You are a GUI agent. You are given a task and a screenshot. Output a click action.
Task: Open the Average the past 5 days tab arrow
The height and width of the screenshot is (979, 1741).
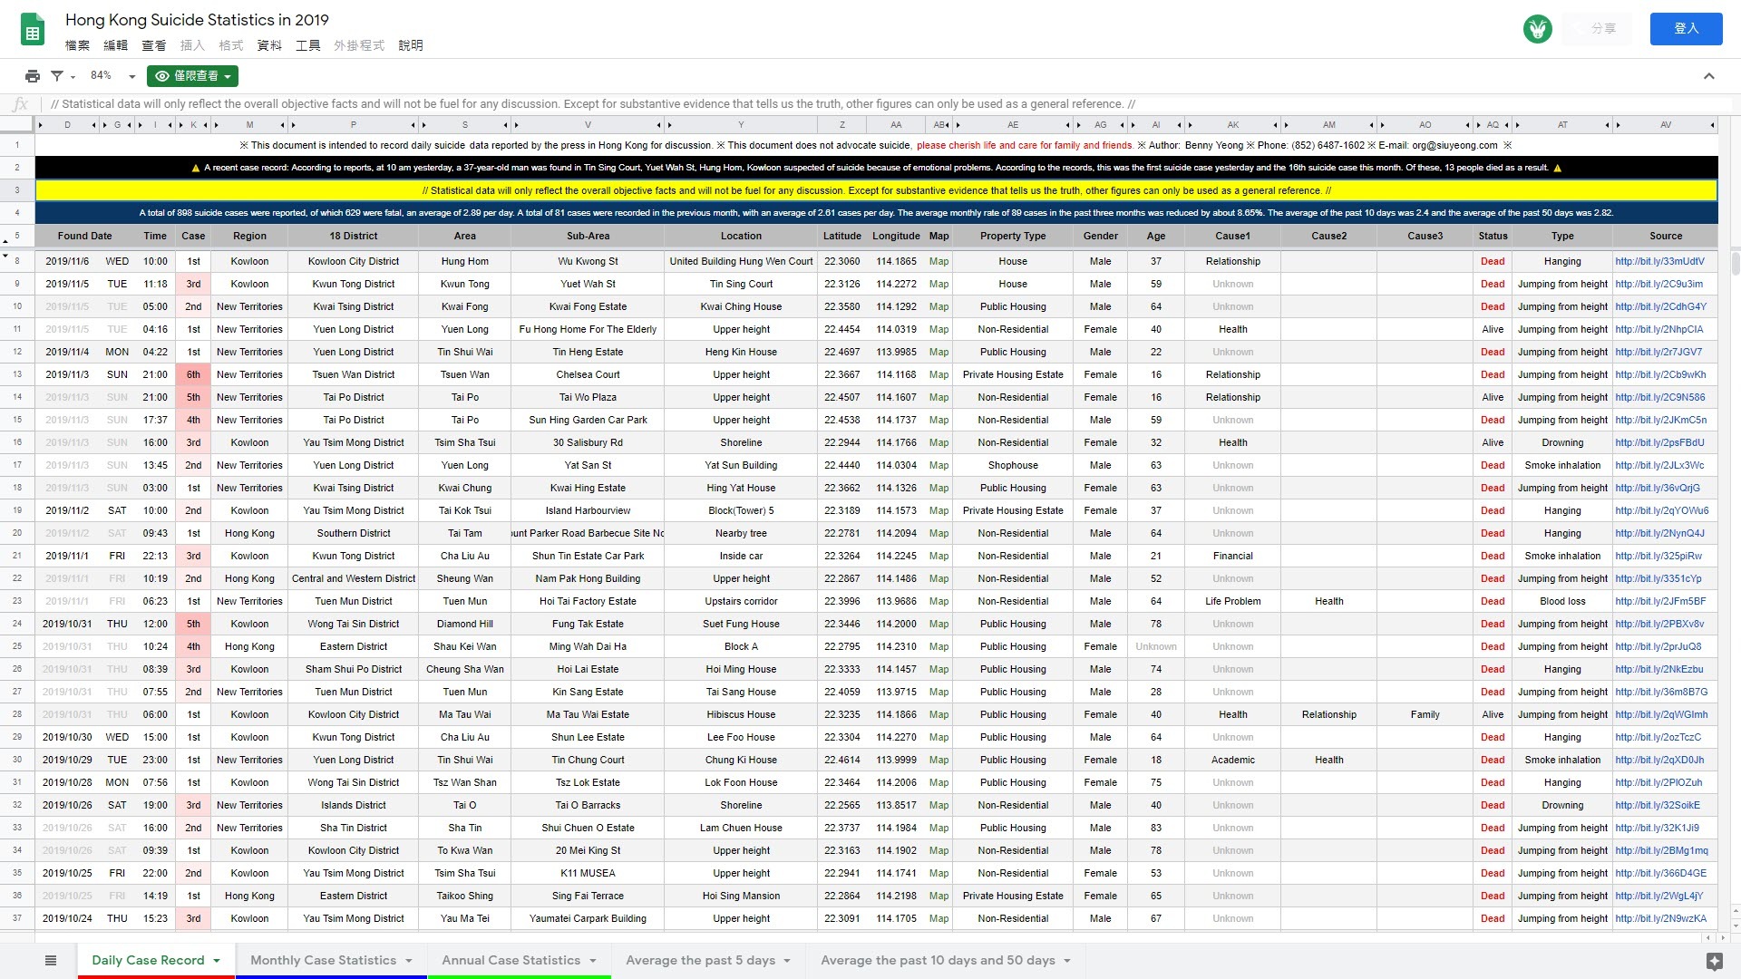[x=787, y=961]
